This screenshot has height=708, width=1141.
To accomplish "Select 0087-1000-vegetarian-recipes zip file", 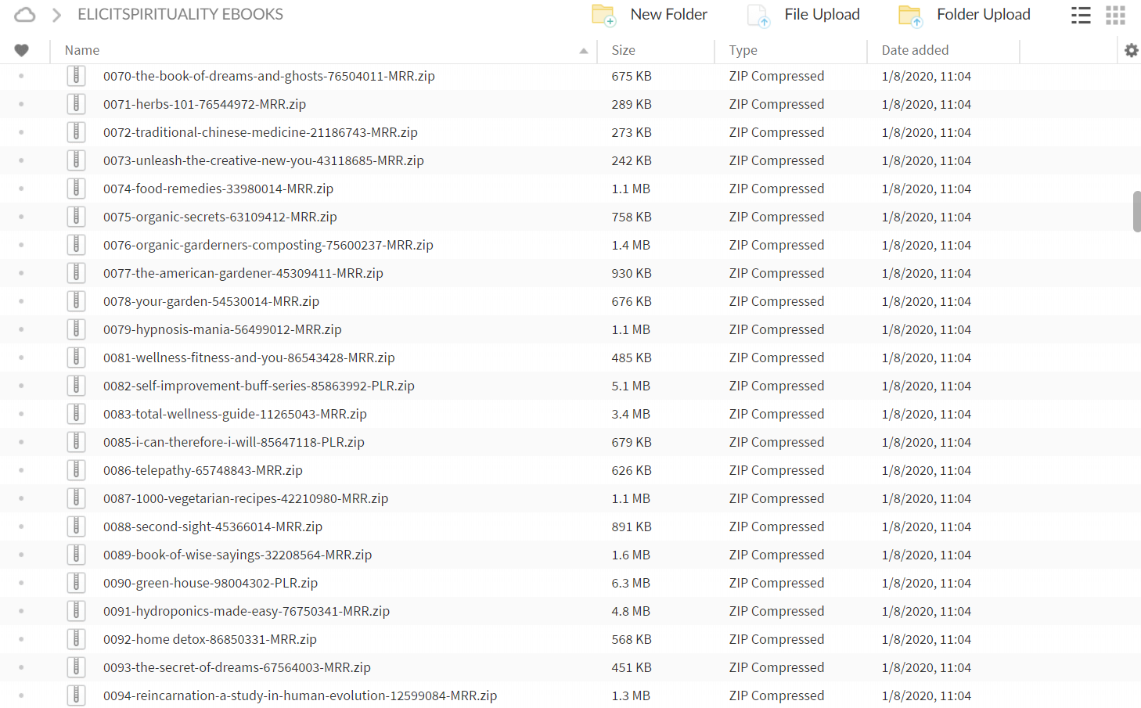I will coord(246,498).
